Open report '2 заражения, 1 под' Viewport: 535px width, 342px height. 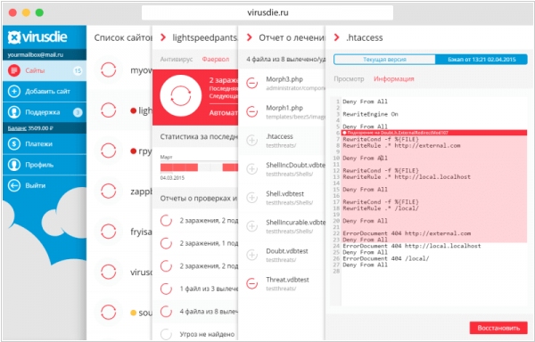[x=195, y=243]
